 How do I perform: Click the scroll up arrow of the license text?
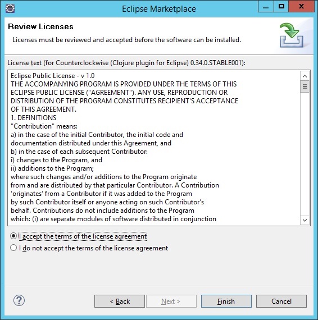pos(305,76)
